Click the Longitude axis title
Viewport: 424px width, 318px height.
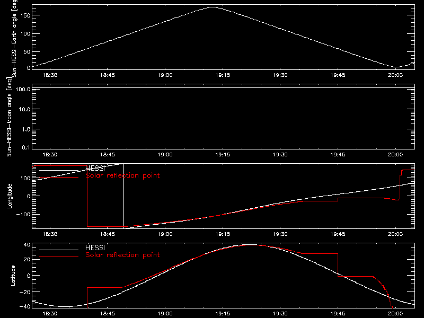(x=10, y=196)
